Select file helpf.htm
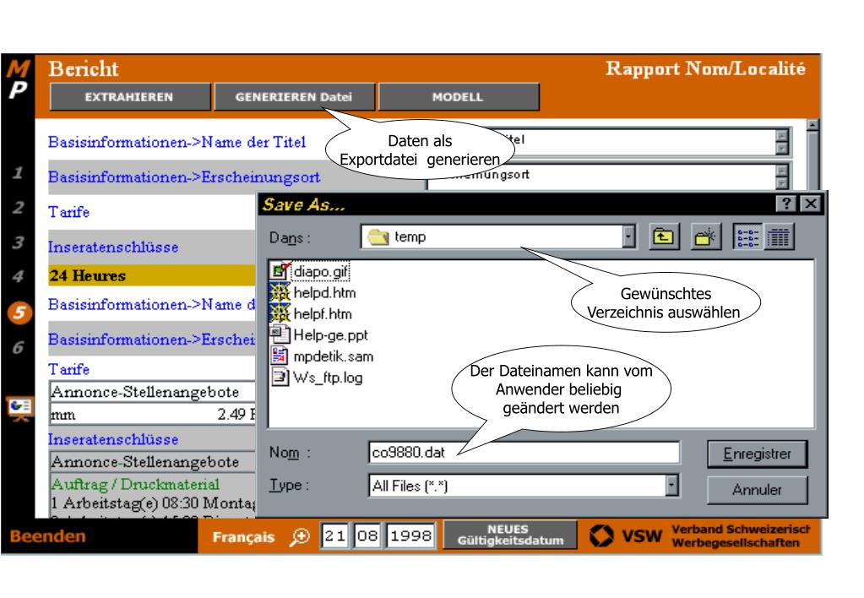The width and height of the screenshot is (864, 598). (323, 314)
